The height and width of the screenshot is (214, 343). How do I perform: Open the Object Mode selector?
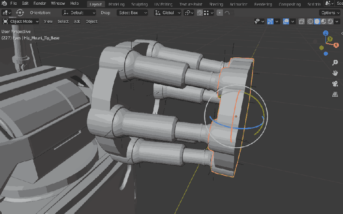click(21, 21)
